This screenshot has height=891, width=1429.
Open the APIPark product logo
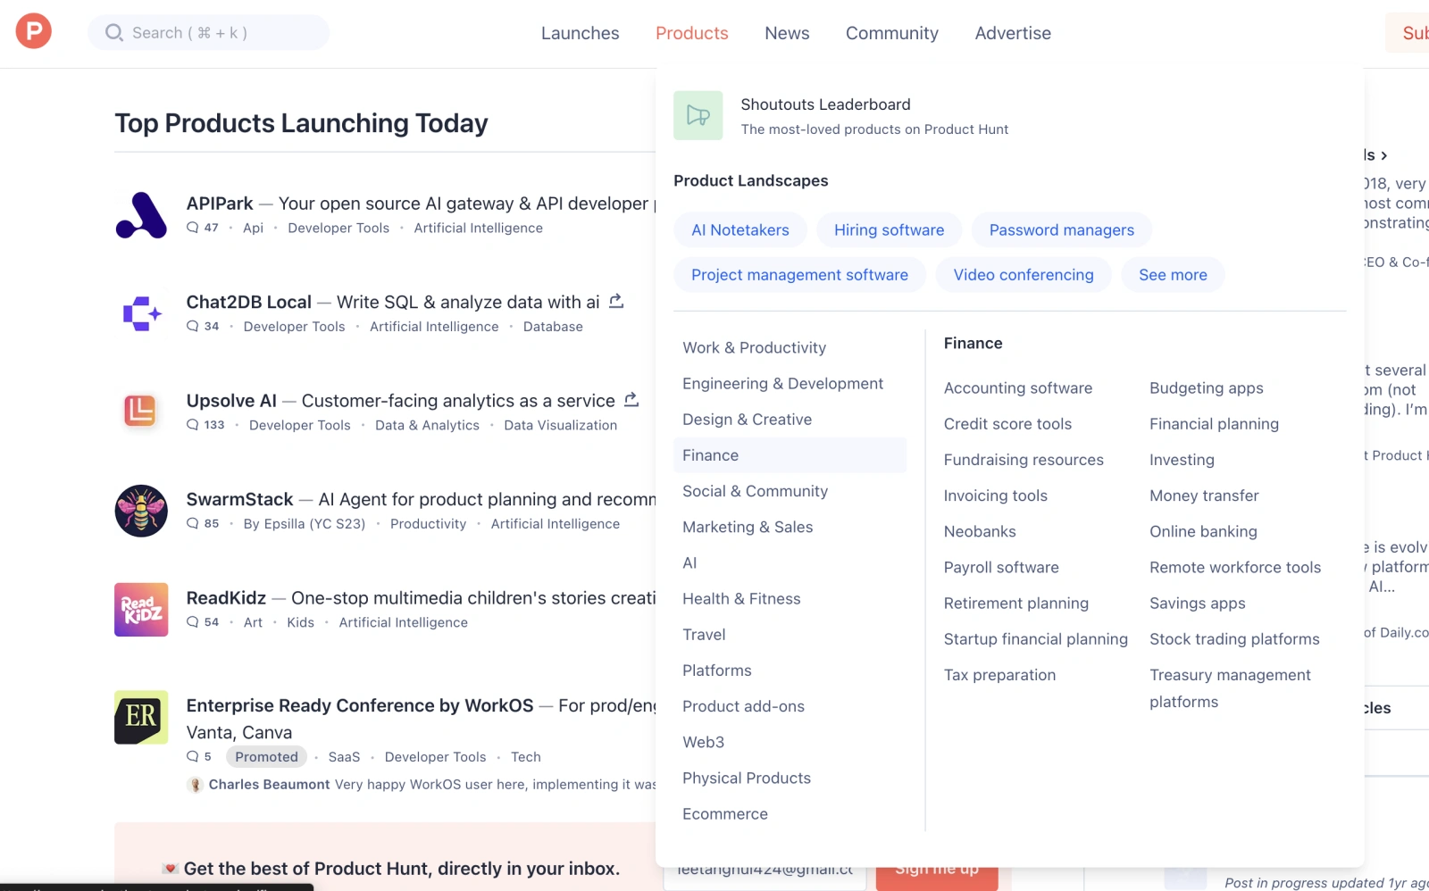[141, 215]
